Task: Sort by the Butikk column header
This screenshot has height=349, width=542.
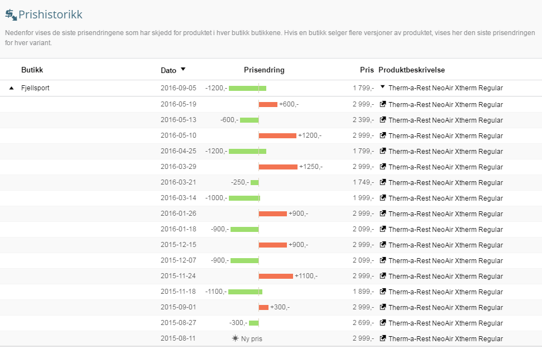Action: click(32, 70)
